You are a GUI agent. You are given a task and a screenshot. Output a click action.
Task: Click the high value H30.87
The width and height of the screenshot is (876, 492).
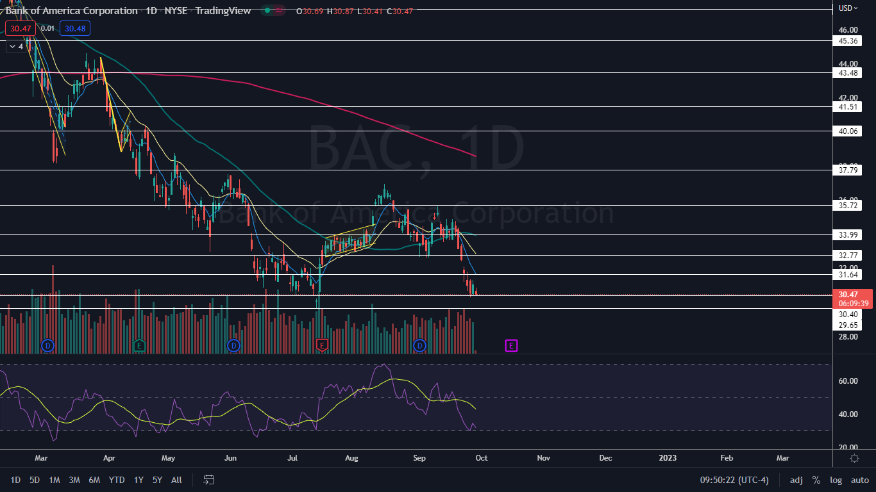click(x=340, y=11)
